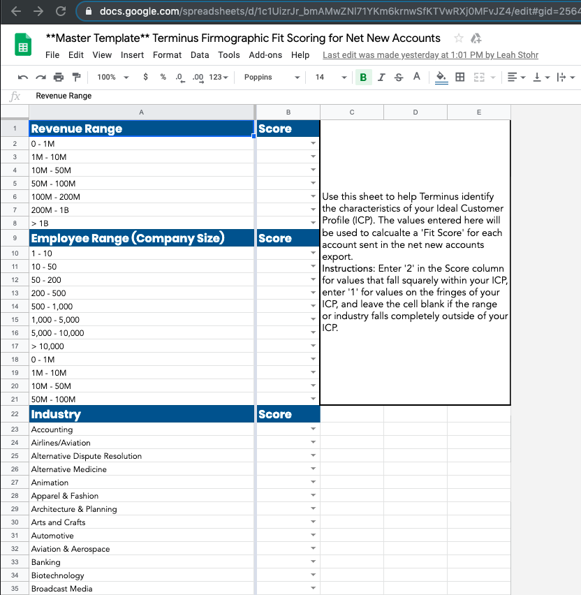Click the formula bar showing Revenue Range
581x595 pixels.
pos(304,96)
